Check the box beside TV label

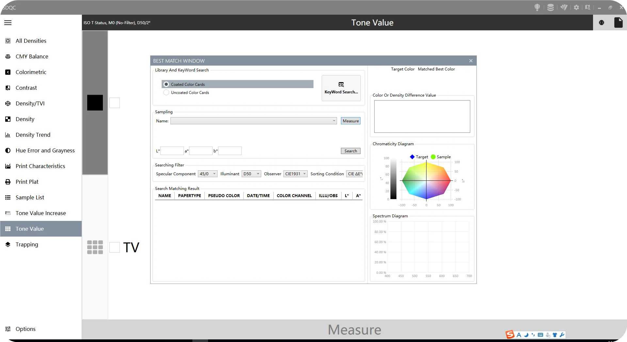115,247
